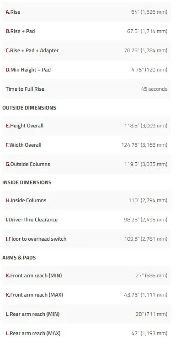Select the A. Rise specification row
This screenshot has width=175, height=342.
point(86,12)
